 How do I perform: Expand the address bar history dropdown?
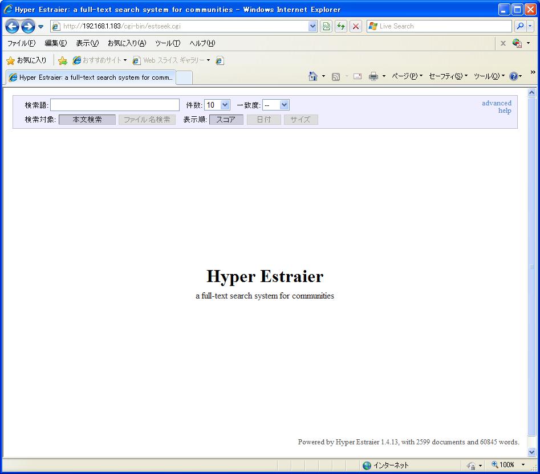(312, 26)
